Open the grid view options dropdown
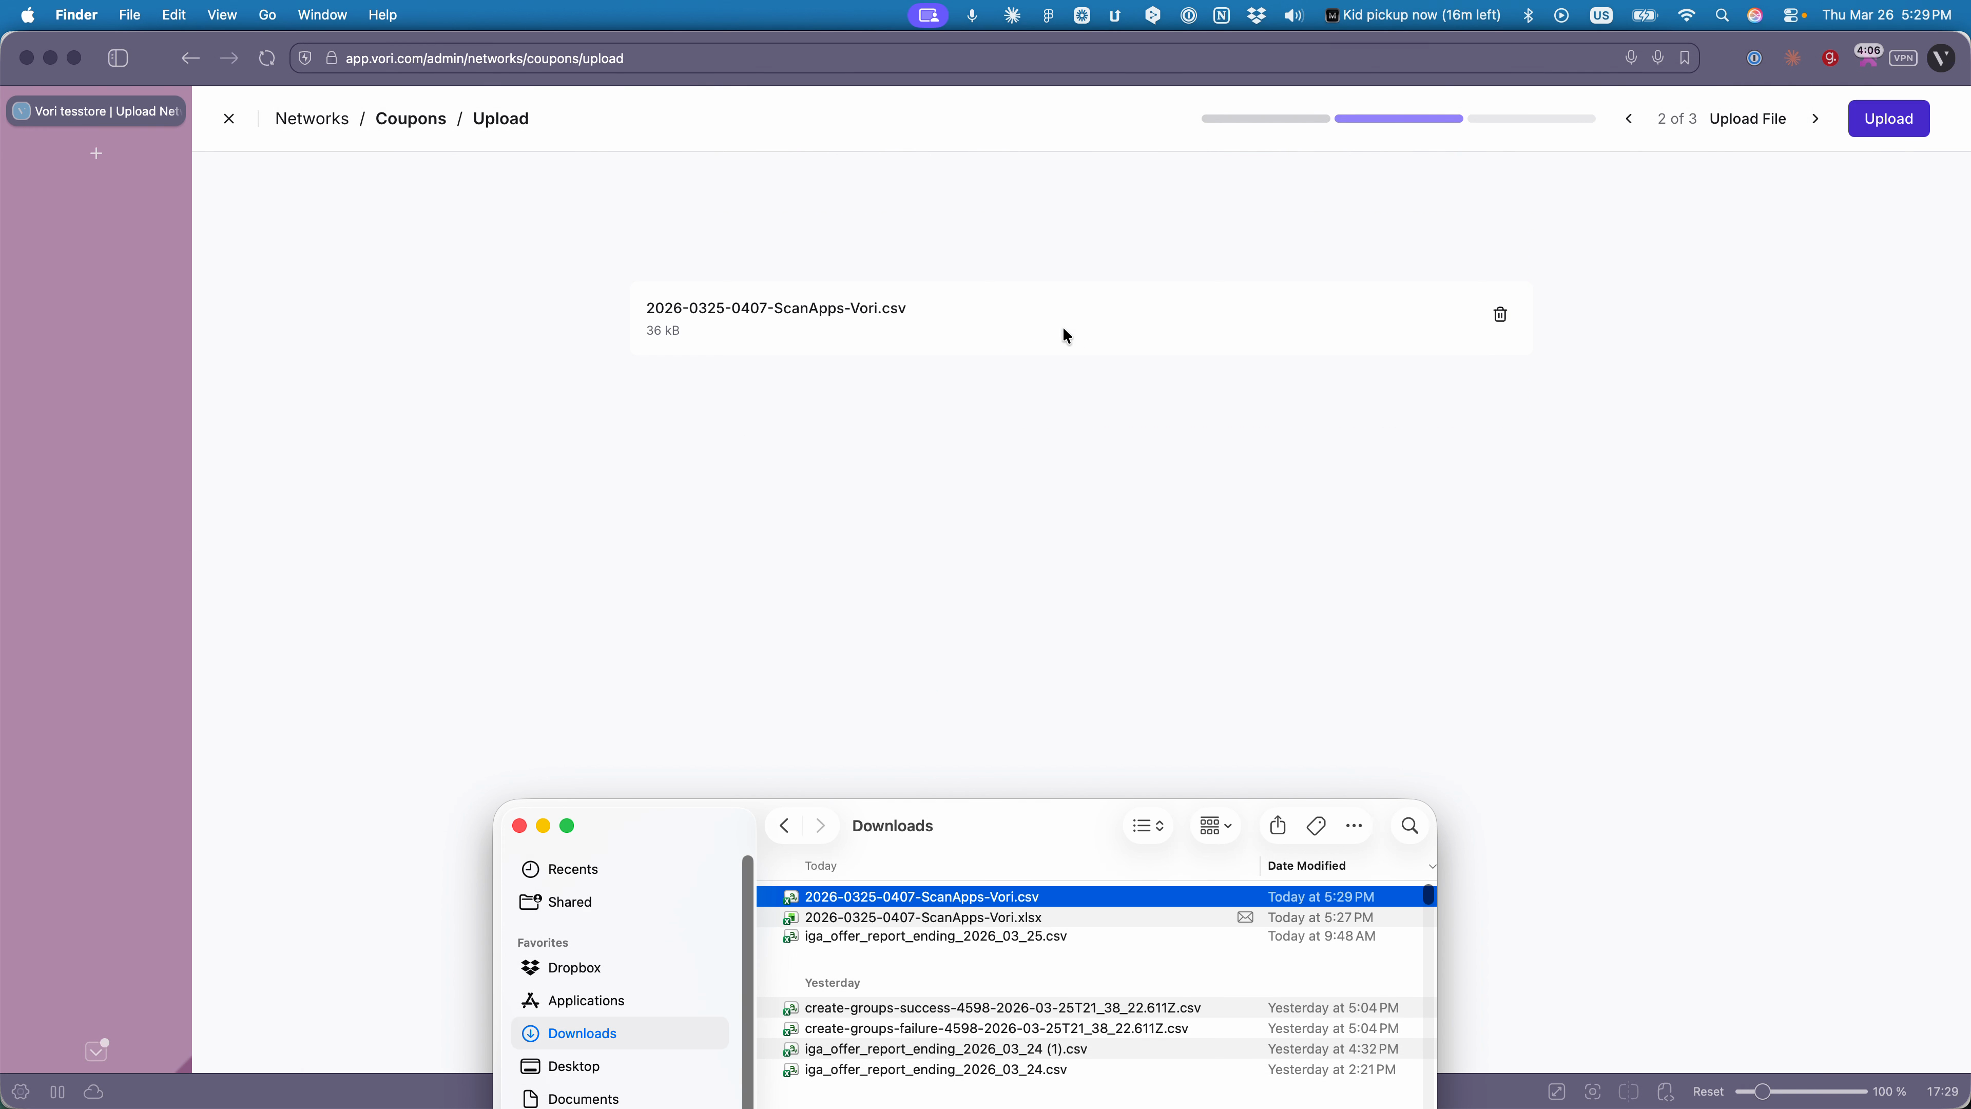This screenshot has height=1109, width=1971. (x=1215, y=826)
